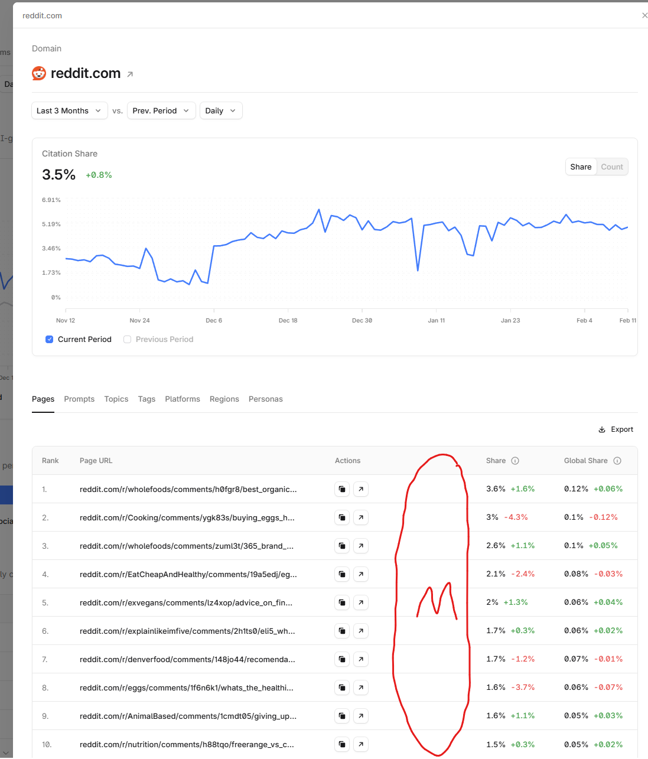This screenshot has width=648, height=759.
Task: Open rank 9 AnimalBased page externally
Action: tap(361, 716)
